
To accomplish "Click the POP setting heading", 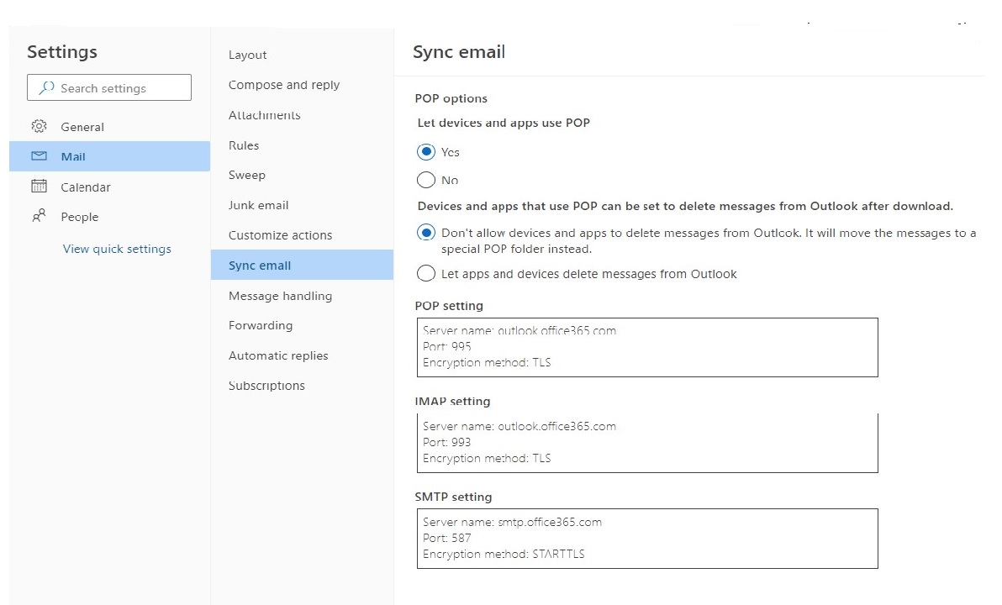I will click(x=449, y=305).
